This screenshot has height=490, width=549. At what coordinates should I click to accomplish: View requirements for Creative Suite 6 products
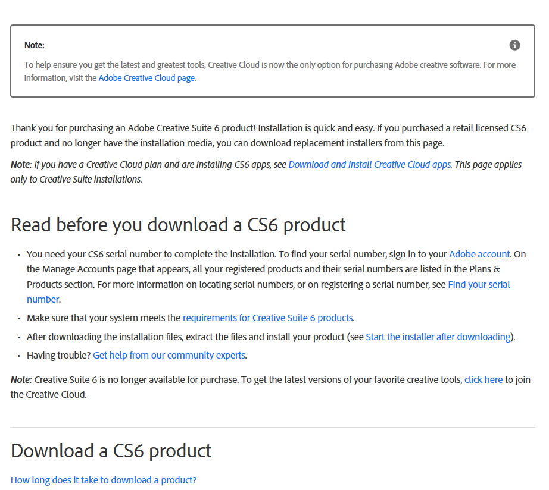point(268,318)
